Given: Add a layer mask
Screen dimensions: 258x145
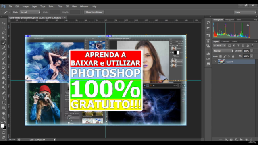Looking at the screenshot, I should pyautogui.click(x=231, y=139).
